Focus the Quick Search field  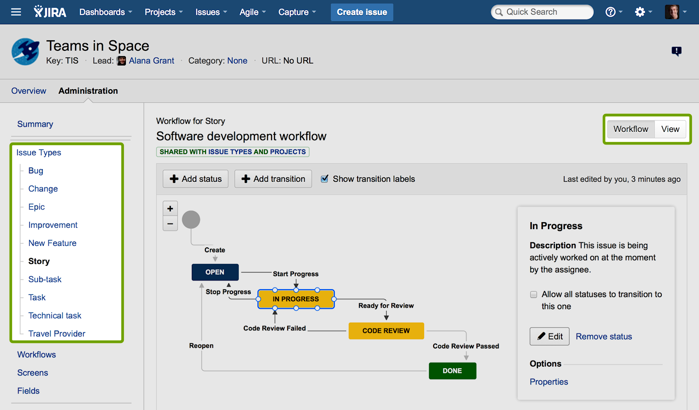point(542,12)
